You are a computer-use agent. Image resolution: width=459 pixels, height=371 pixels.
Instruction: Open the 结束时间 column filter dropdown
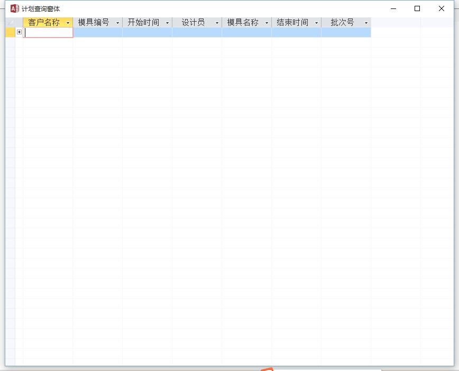tap(316, 23)
